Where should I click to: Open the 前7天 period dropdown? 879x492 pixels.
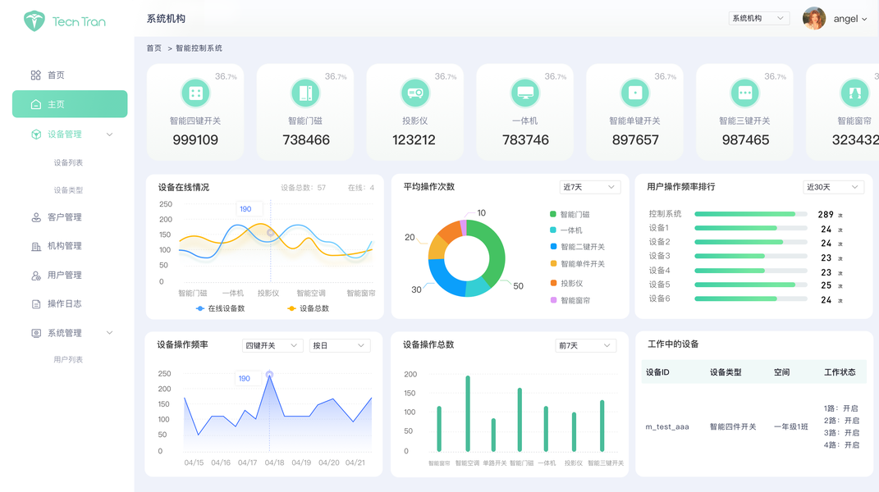(x=586, y=346)
